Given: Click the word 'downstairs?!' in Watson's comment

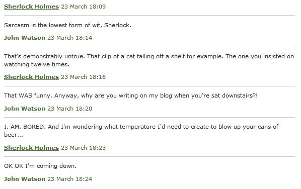Looking at the screenshot, I should (x=240, y=96).
